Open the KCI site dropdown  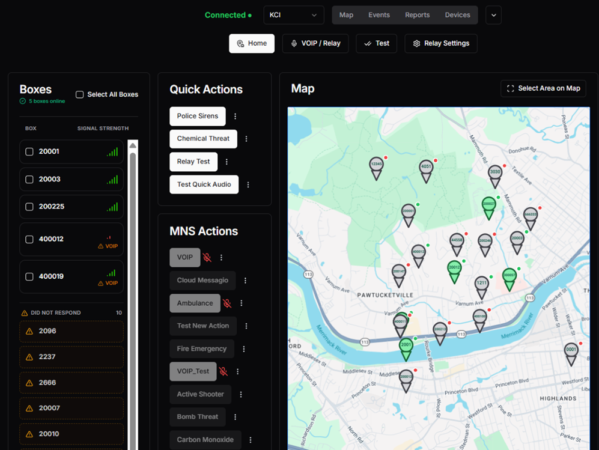pos(294,15)
